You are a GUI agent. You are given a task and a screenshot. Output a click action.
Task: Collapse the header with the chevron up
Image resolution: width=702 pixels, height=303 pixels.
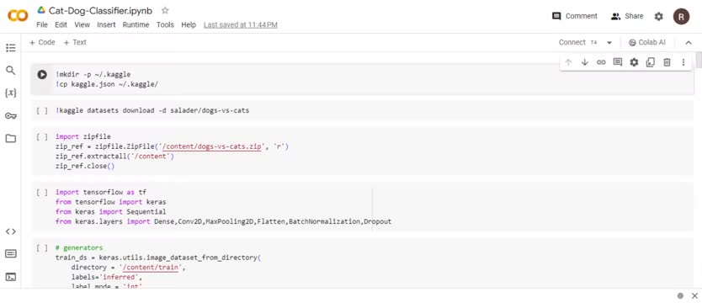689,43
